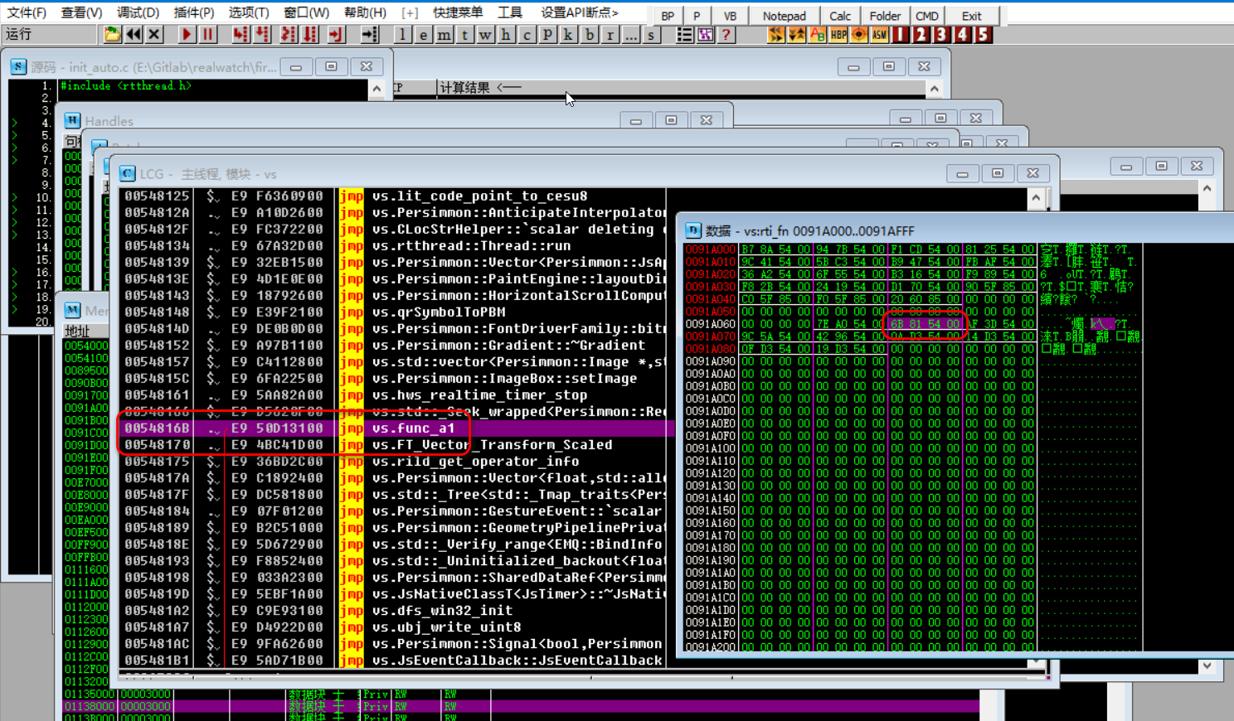Click the Folder button
This screenshot has width=1234, height=721.
(885, 16)
